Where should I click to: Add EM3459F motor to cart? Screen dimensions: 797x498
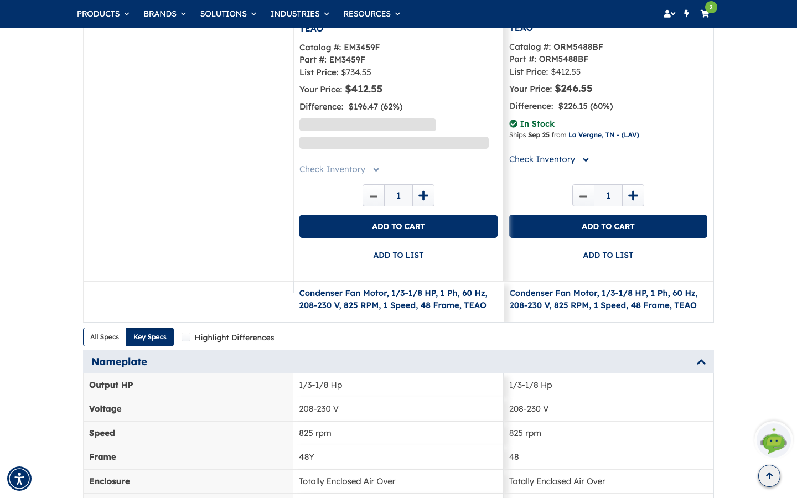pyautogui.click(x=398, y=226)
